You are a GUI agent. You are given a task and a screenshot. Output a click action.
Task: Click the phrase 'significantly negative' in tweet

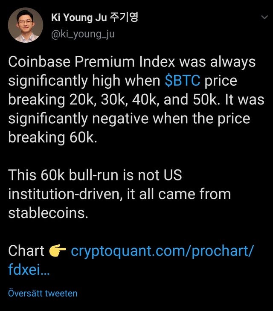pos(78,119)
